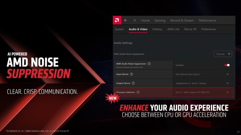Show Output Device help question mark
241x135 pixels.
[x=133, y=83]
